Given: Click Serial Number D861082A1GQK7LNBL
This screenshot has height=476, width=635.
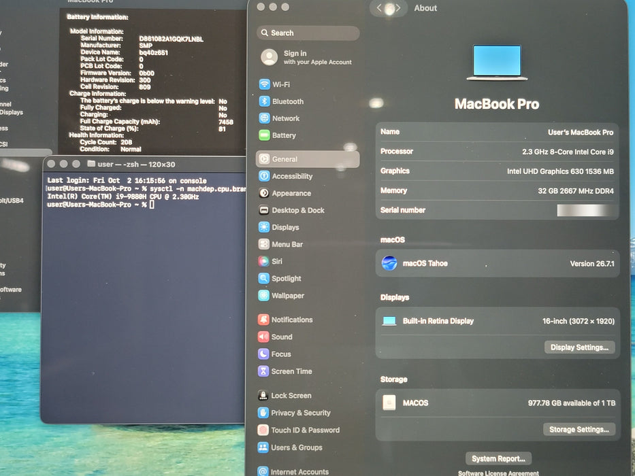Looking at the screenshot, I should click(x=171, y=39).
